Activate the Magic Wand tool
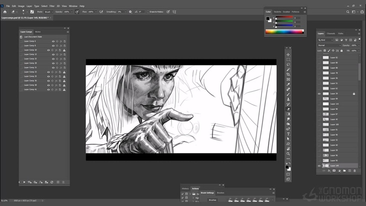Viewport: 366px width, 206px height. click(288, 69)
